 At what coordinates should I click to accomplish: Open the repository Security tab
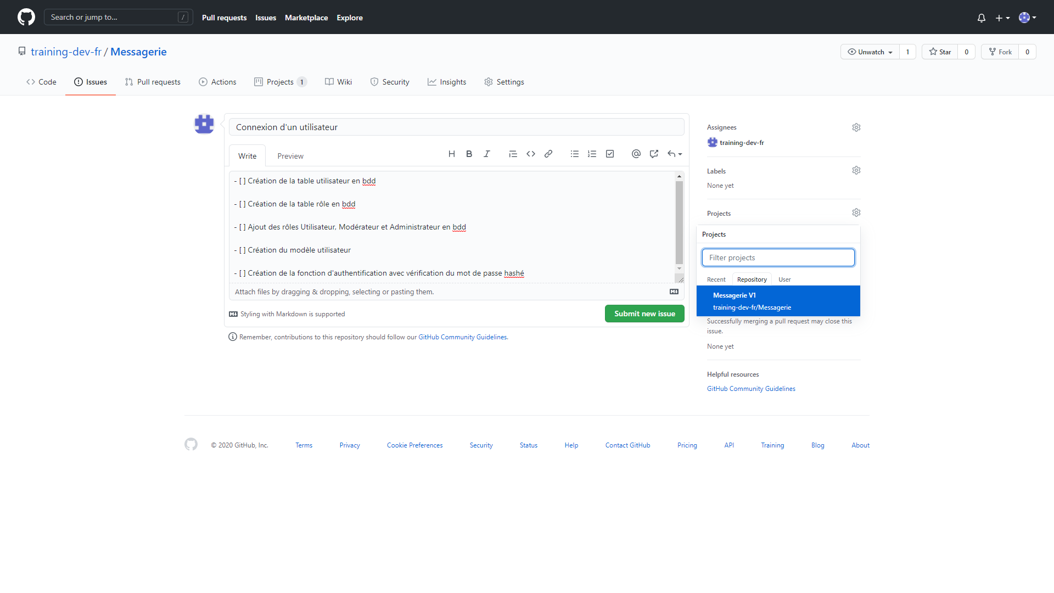(x=390, y=82)
